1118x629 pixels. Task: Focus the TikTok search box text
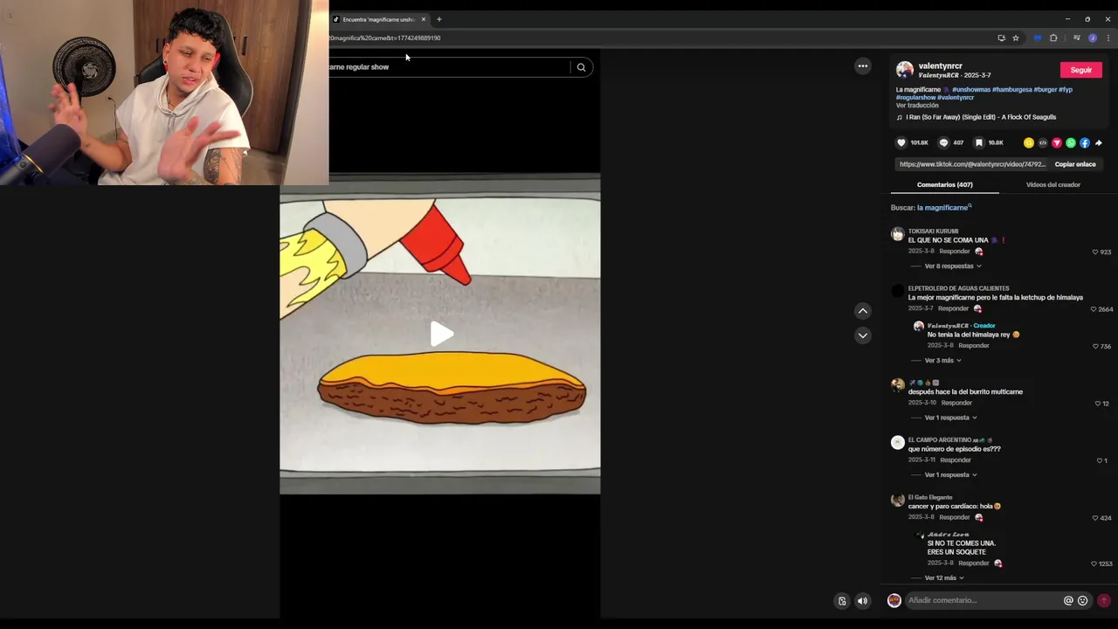[446, 67]
